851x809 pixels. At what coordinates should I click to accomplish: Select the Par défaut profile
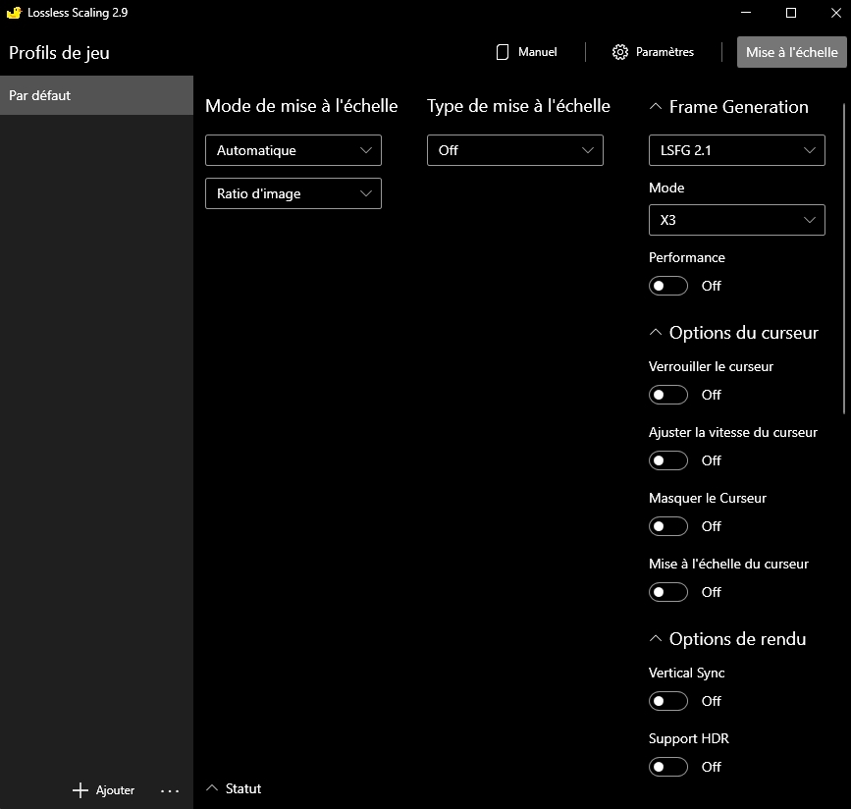[x=96, y=95]
